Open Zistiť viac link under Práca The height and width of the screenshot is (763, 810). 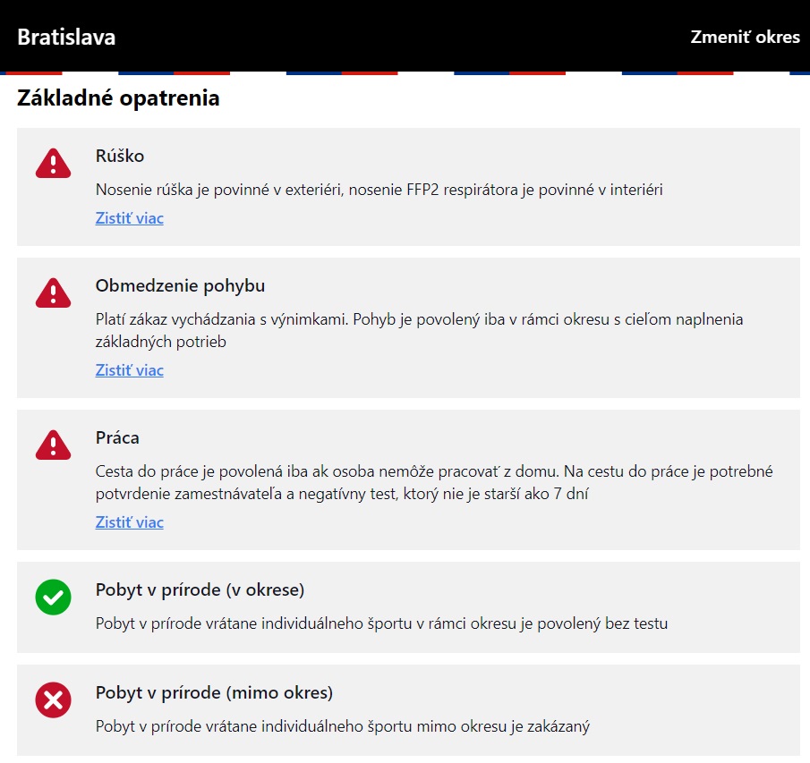coord(129,522)
